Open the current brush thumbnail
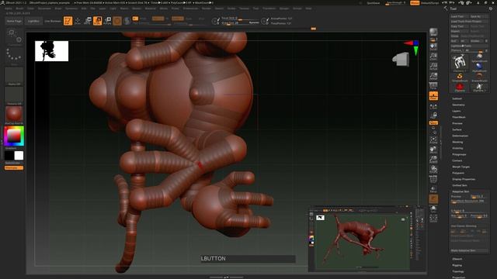The width and height of the screenshot is (497, 279). tap(14, 36)
